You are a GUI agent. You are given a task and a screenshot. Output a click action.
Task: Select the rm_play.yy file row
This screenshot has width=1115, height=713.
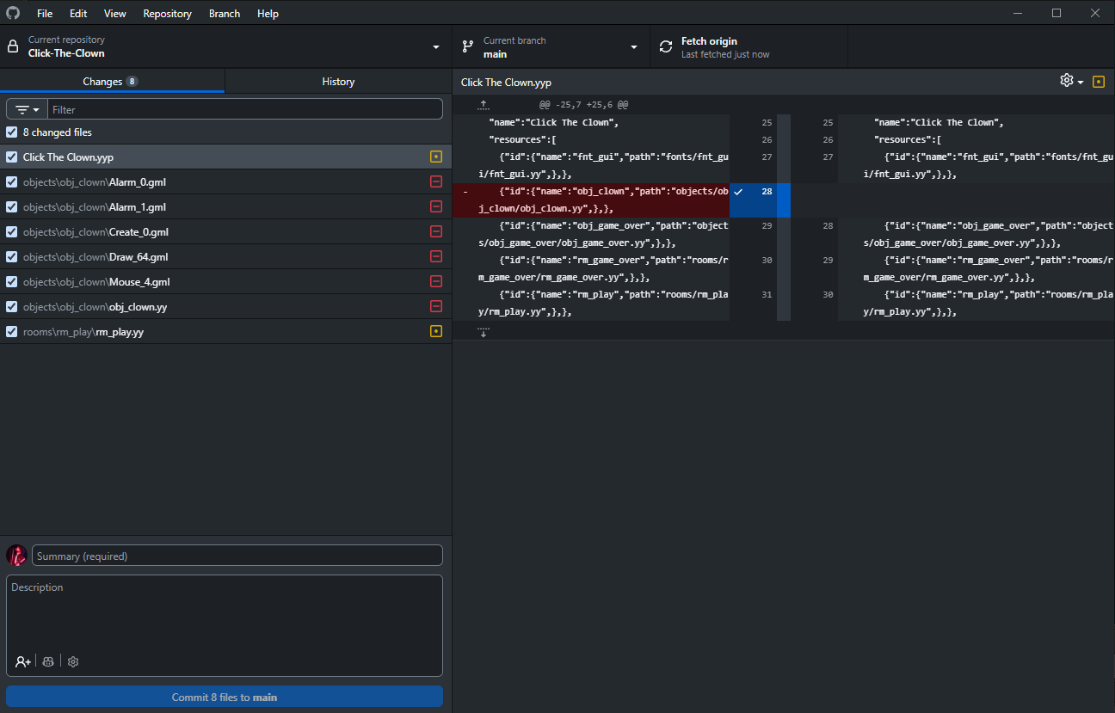click(225, 332)
